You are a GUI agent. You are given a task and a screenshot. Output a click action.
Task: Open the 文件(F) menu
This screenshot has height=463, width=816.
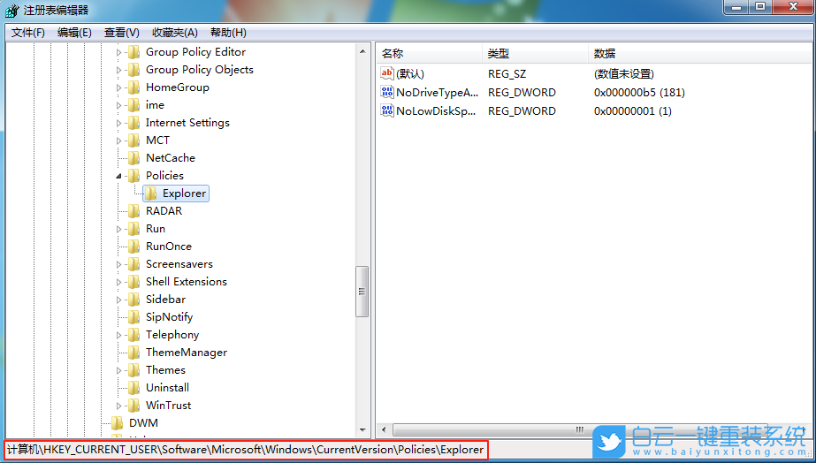tap(28, 33)
